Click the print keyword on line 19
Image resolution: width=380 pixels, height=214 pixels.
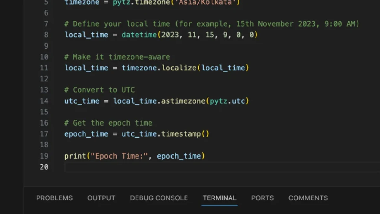tap(75, 156)
